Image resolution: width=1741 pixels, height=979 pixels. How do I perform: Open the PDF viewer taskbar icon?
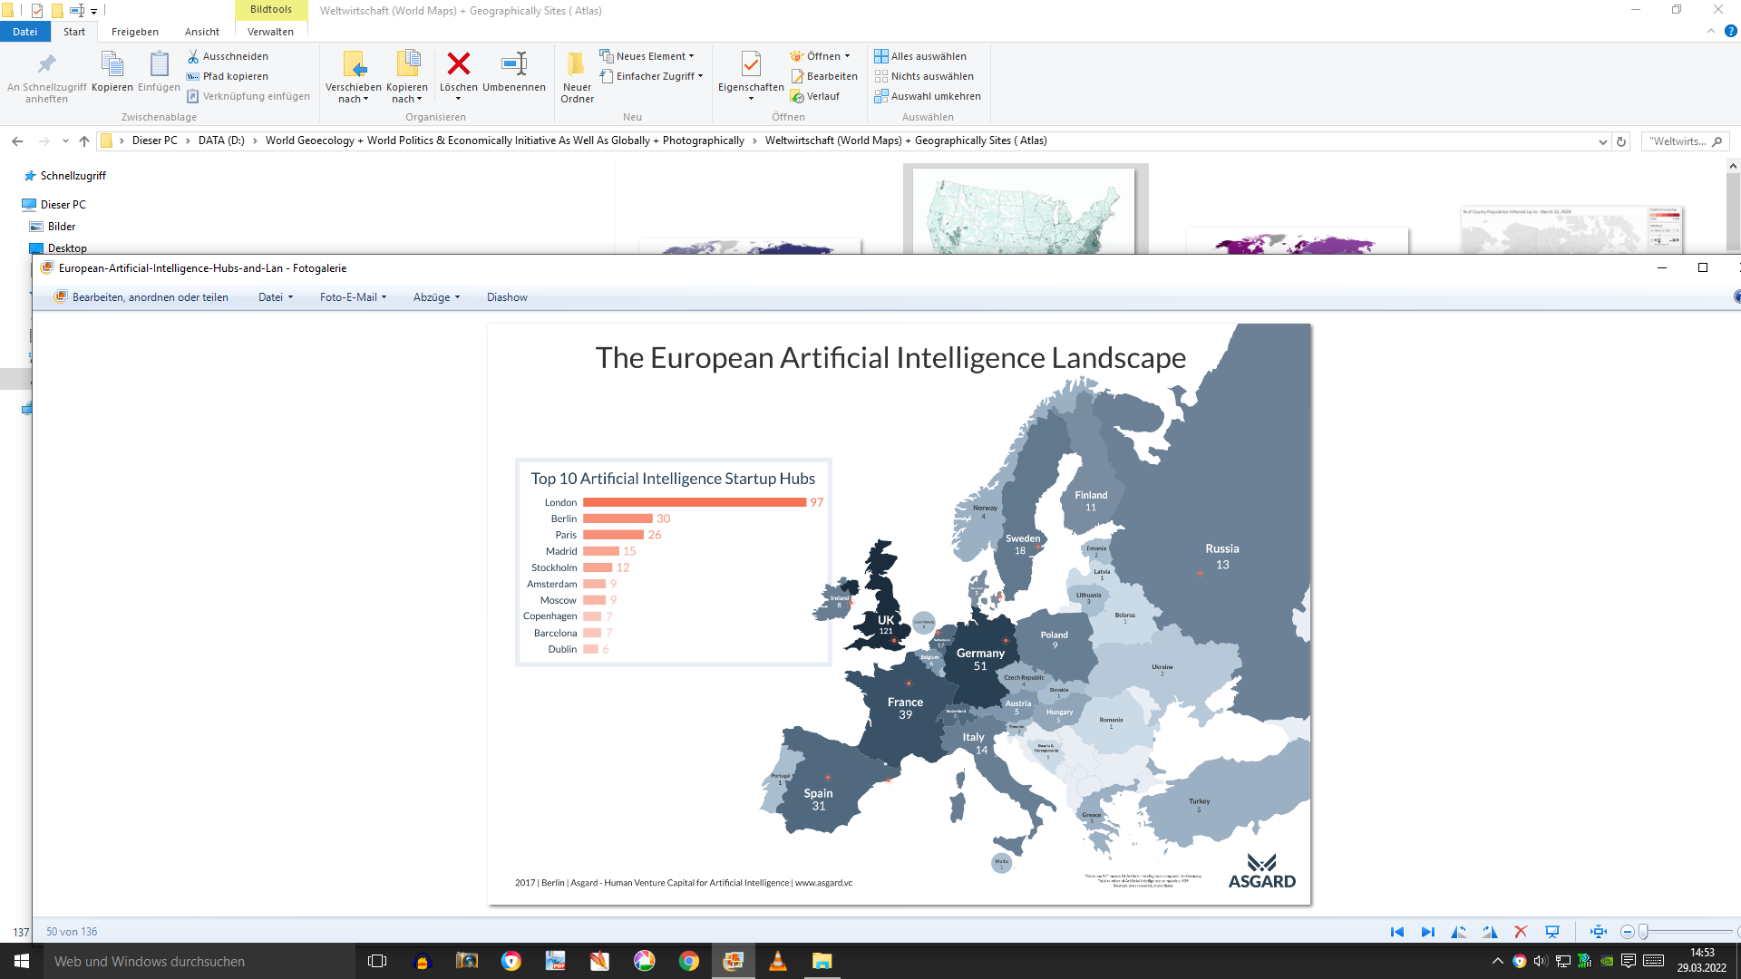(555, 961)
